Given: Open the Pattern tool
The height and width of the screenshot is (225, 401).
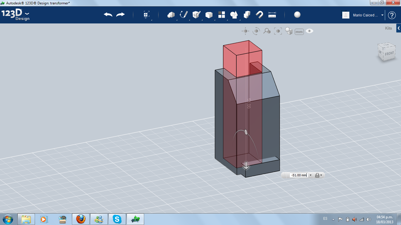Looking at the screenshot, I should 222,15.
